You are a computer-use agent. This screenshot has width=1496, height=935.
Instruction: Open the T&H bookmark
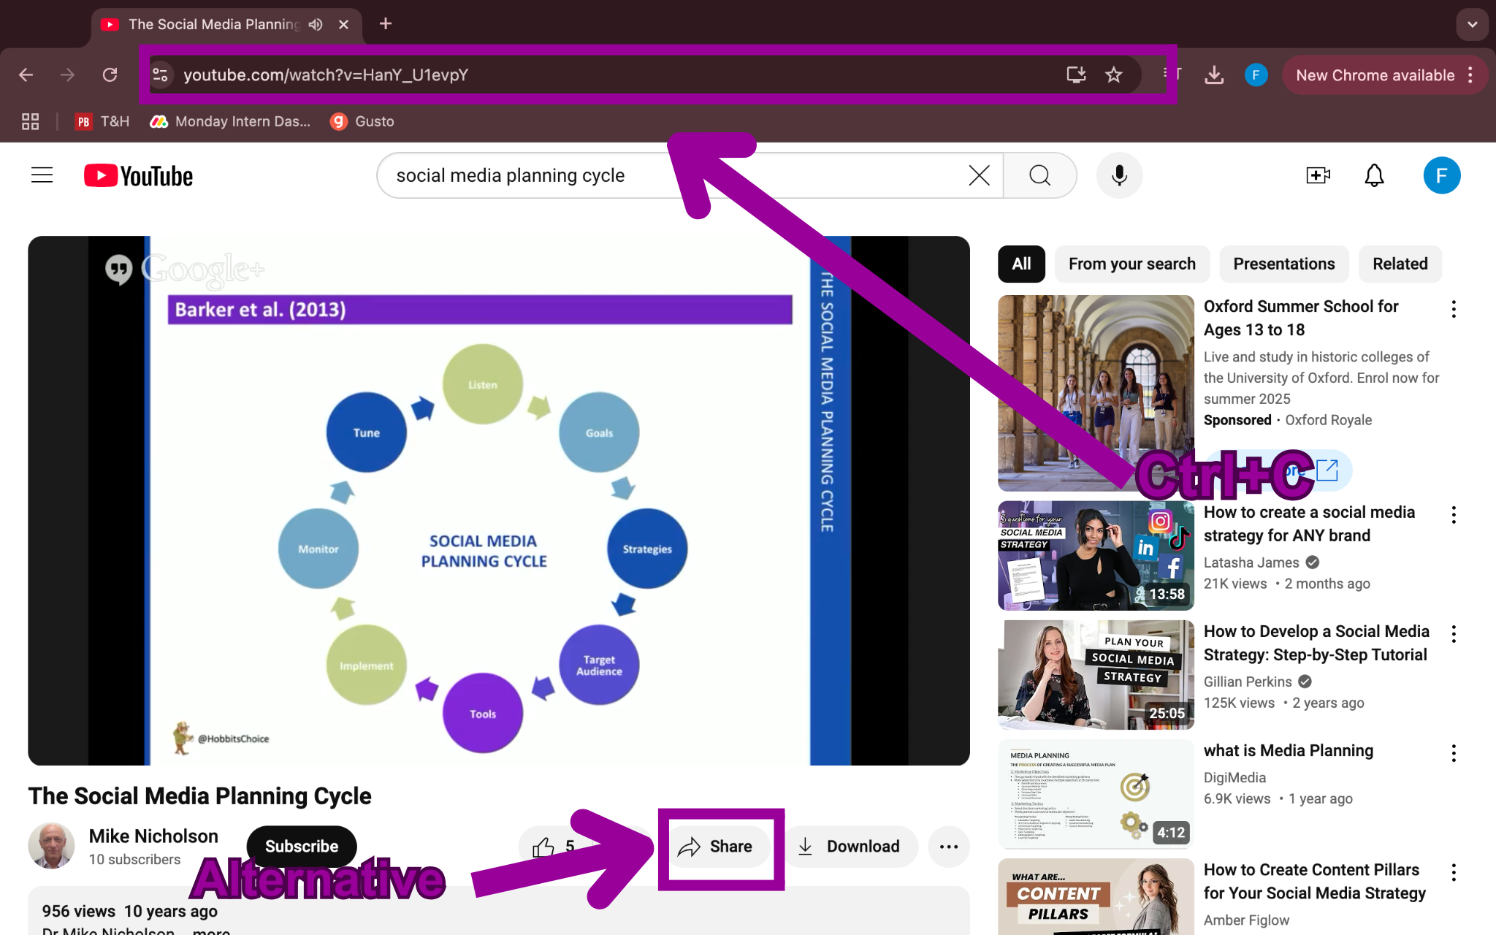(102, 121)
